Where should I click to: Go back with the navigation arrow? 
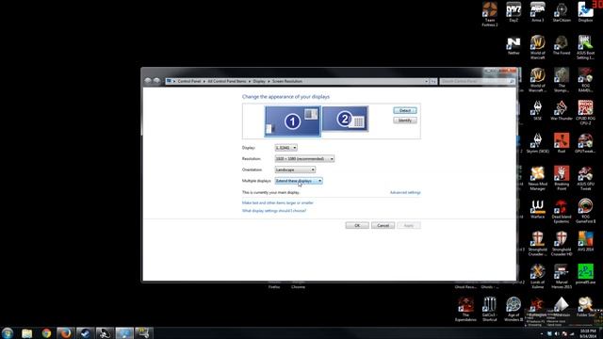click(148, 81)
